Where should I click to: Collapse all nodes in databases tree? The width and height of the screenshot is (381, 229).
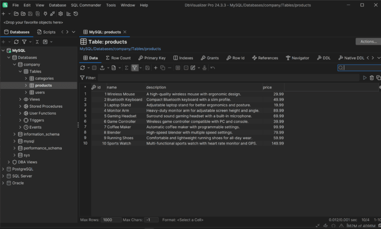[37, 42]
